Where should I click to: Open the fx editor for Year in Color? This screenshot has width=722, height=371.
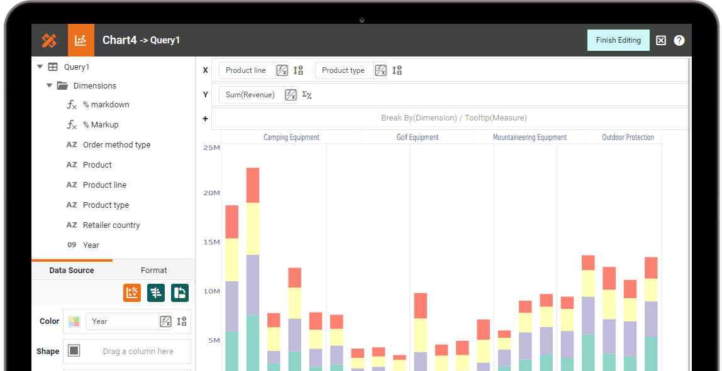[x=165, y=321]
